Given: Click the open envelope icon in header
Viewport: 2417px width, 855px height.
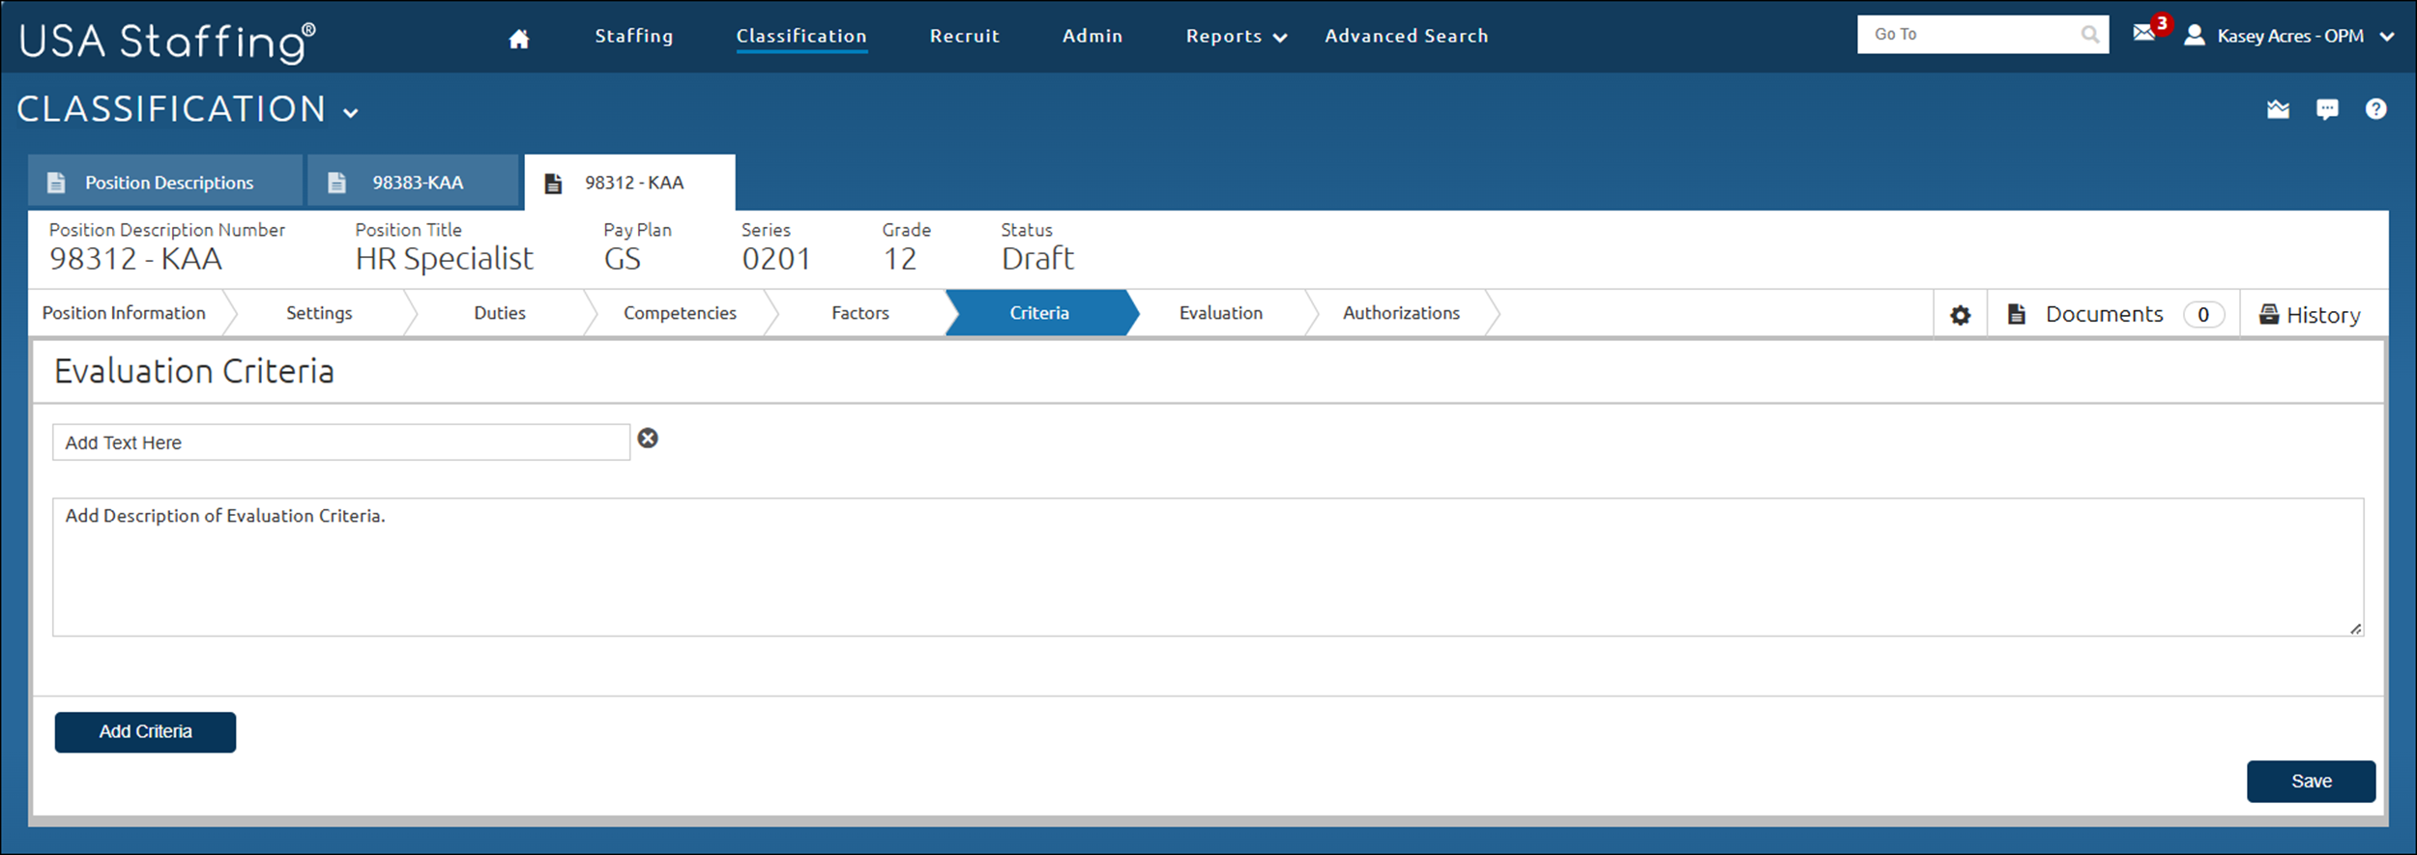Looking at the screenshot, I should (x=2278, y=109).
